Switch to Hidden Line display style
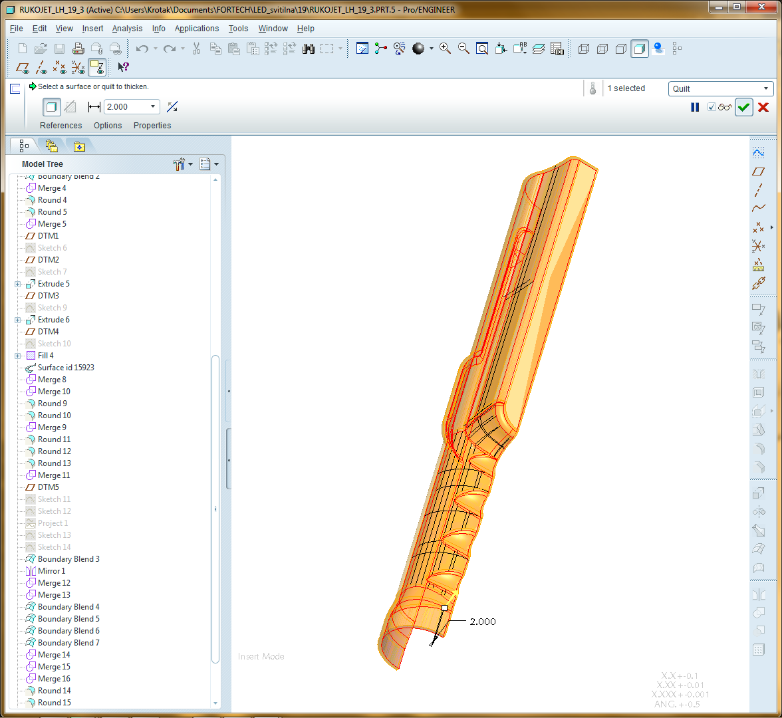 [602, 49]
